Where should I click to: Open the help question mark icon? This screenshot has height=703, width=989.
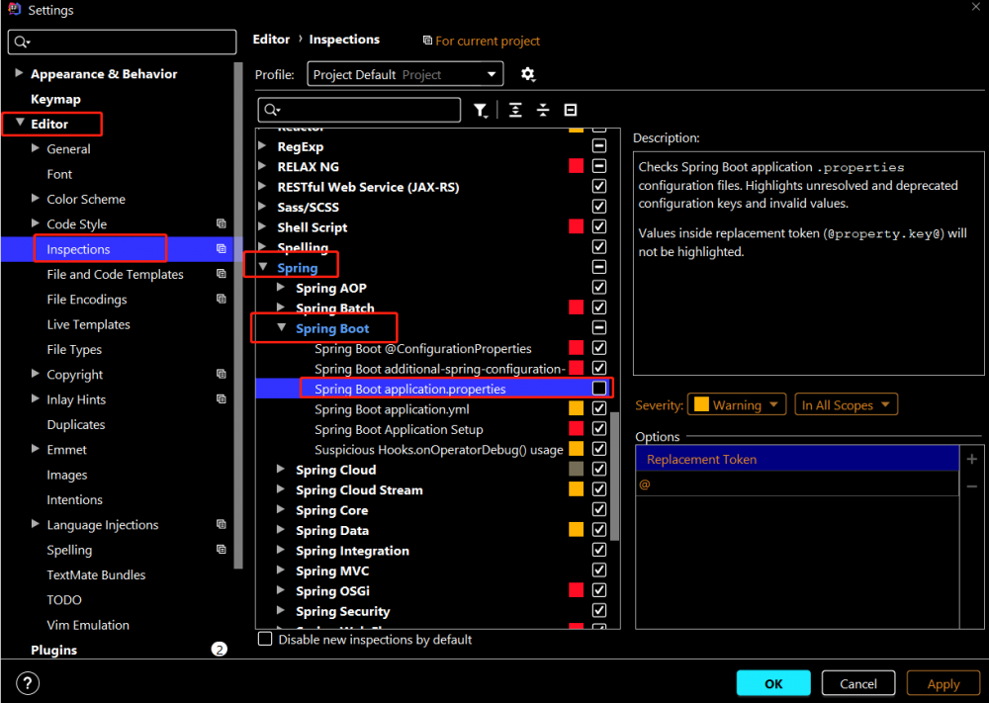[x=27, y=683]
